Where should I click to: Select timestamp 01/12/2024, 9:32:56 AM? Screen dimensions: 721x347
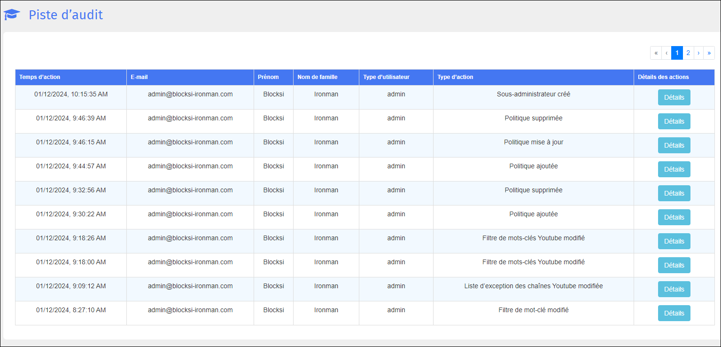coord(71,190)
